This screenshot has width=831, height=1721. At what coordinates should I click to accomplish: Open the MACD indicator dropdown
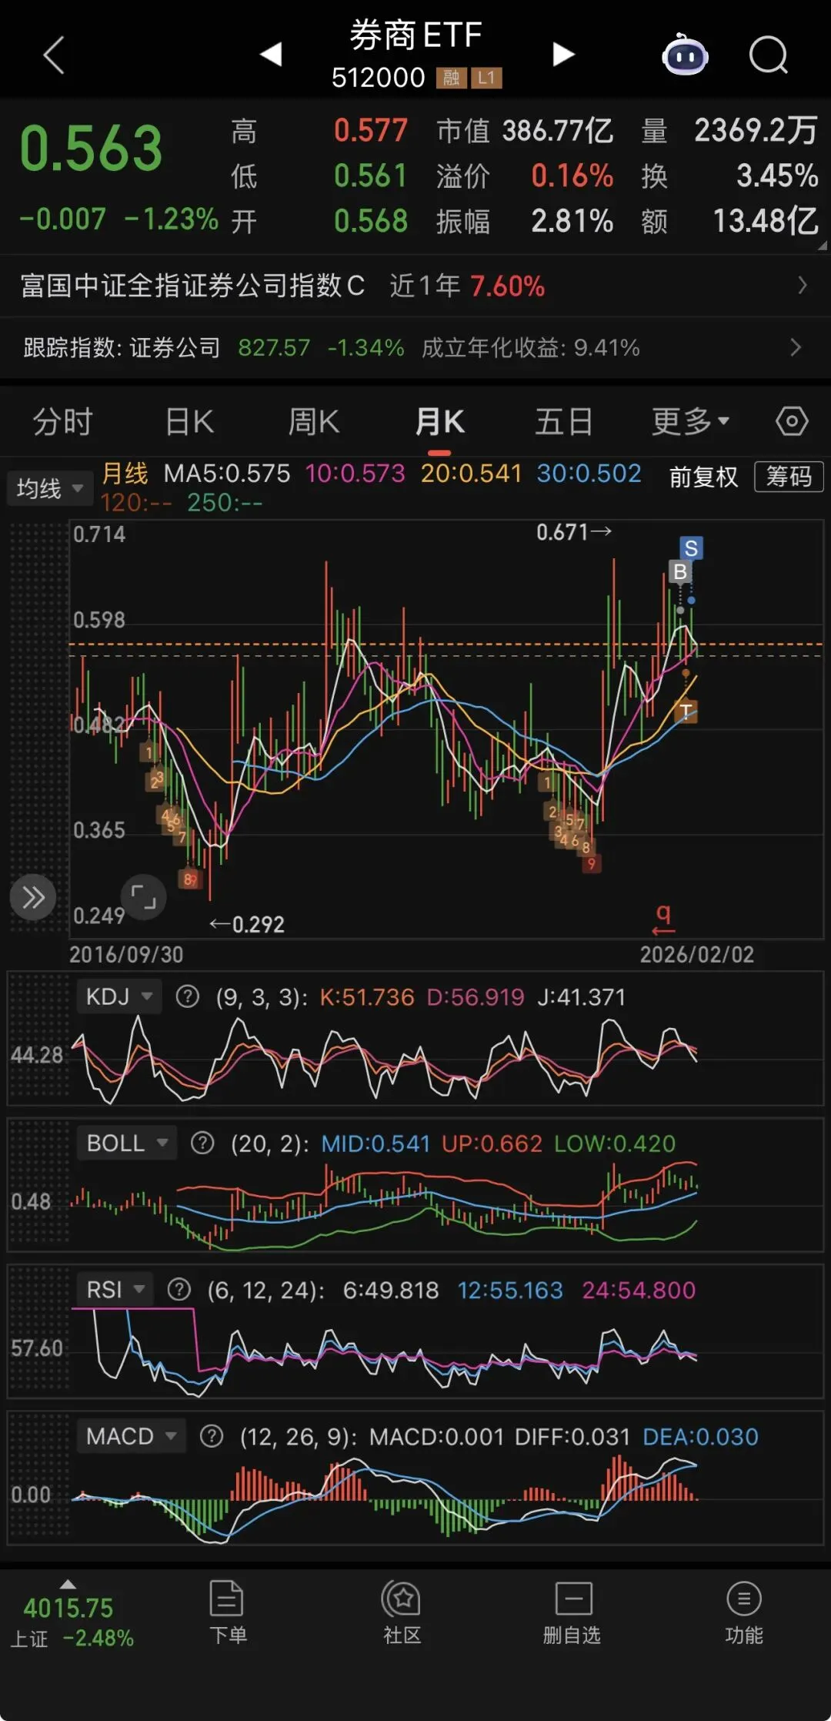point(132,1436)
